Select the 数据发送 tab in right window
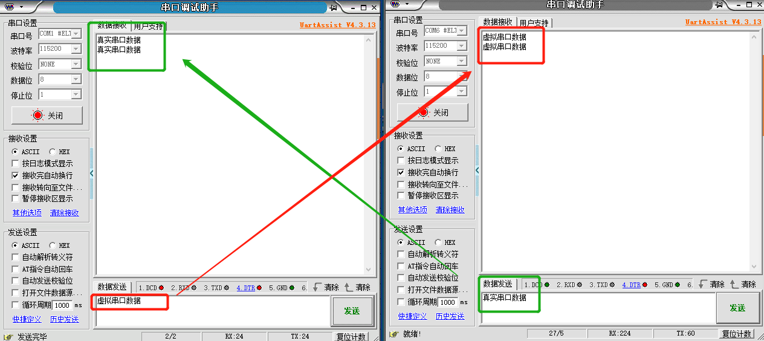764x341 pixels. point(497,284)
